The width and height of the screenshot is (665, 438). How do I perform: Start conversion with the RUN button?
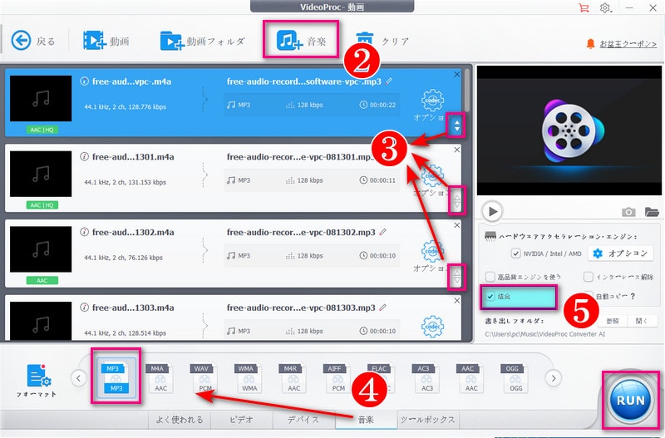(630, 400)
